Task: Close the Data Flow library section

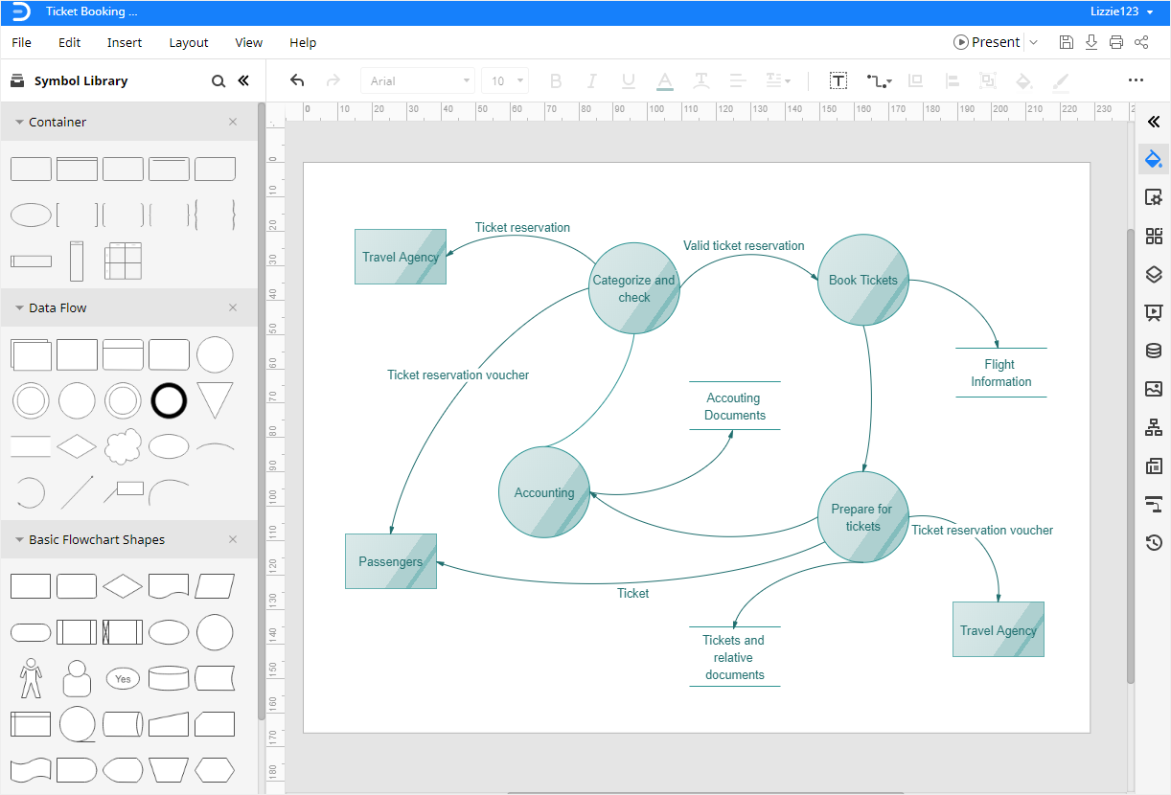Action: (x=233, y=307)
